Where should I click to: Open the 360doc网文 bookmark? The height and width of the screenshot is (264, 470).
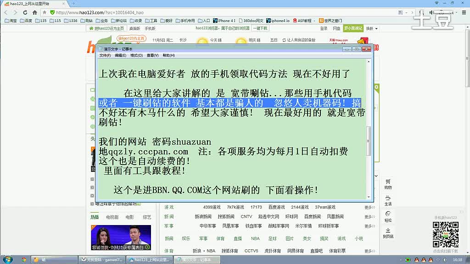pos(251,21)
